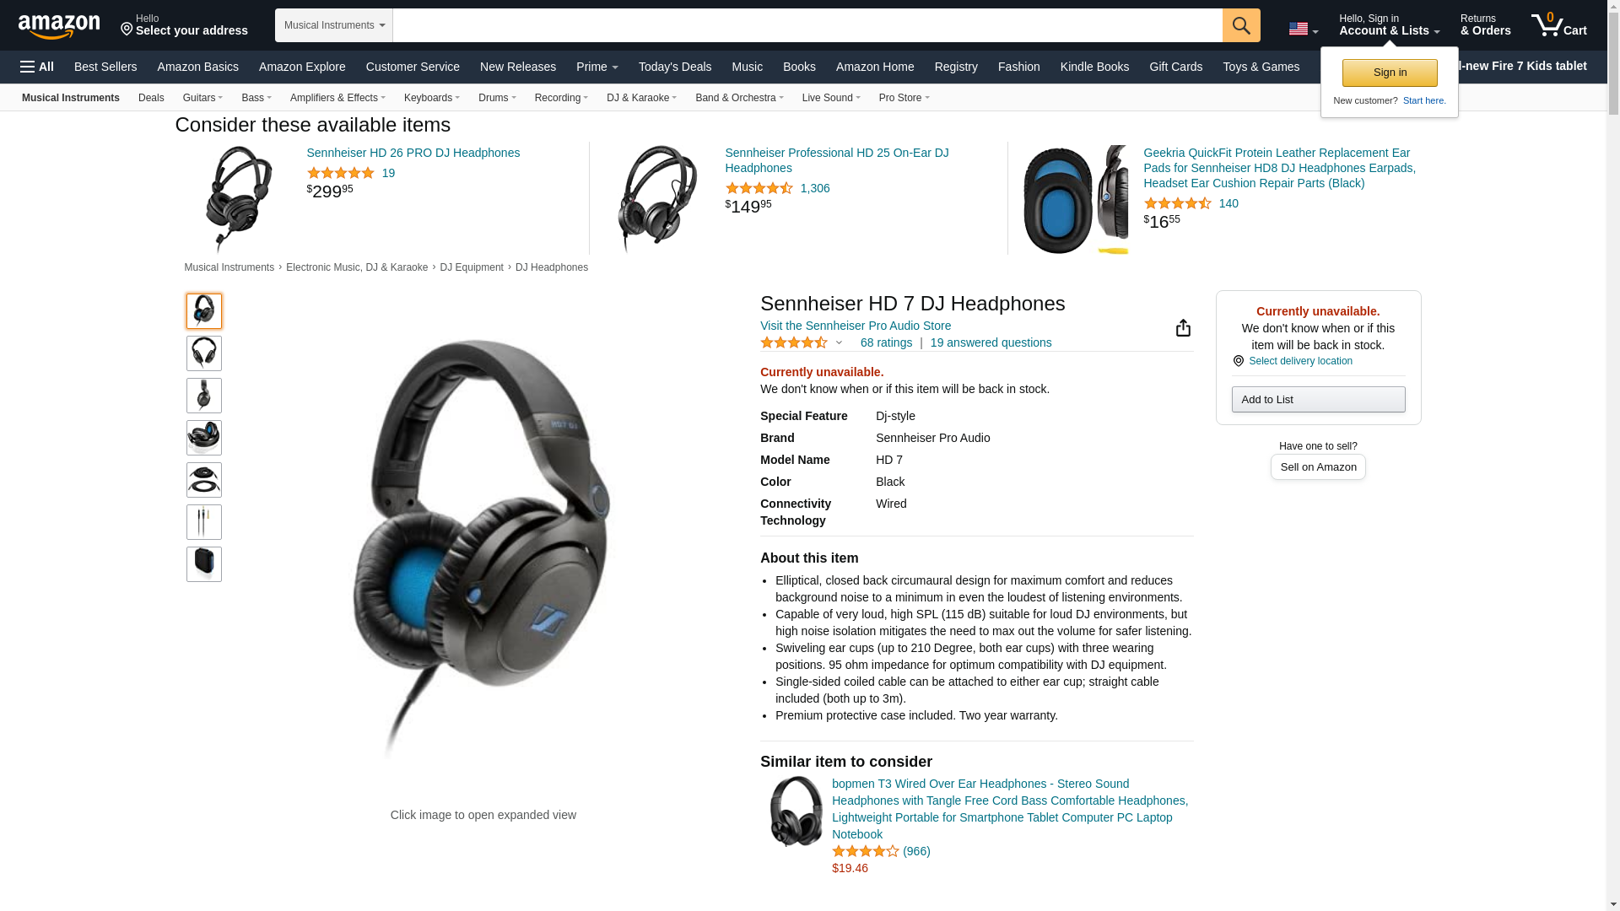Screen dimensions: 1620x911
Task: Click the yellow Sign in button
Action: pyautogui.click(x=1390, y=73)
